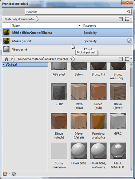This screenshot has height=179, width=135.
Task: Open dropdown arrow next to Home icon
Action: [12, 59]
